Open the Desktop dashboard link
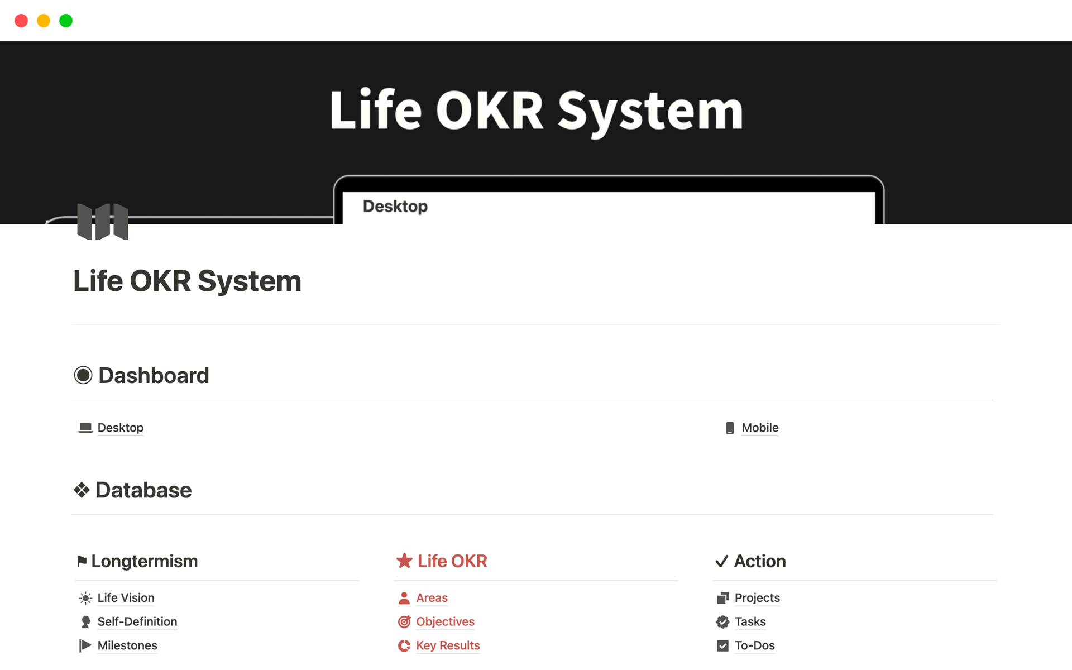1072x670 pixels. [x=120, y=428]
